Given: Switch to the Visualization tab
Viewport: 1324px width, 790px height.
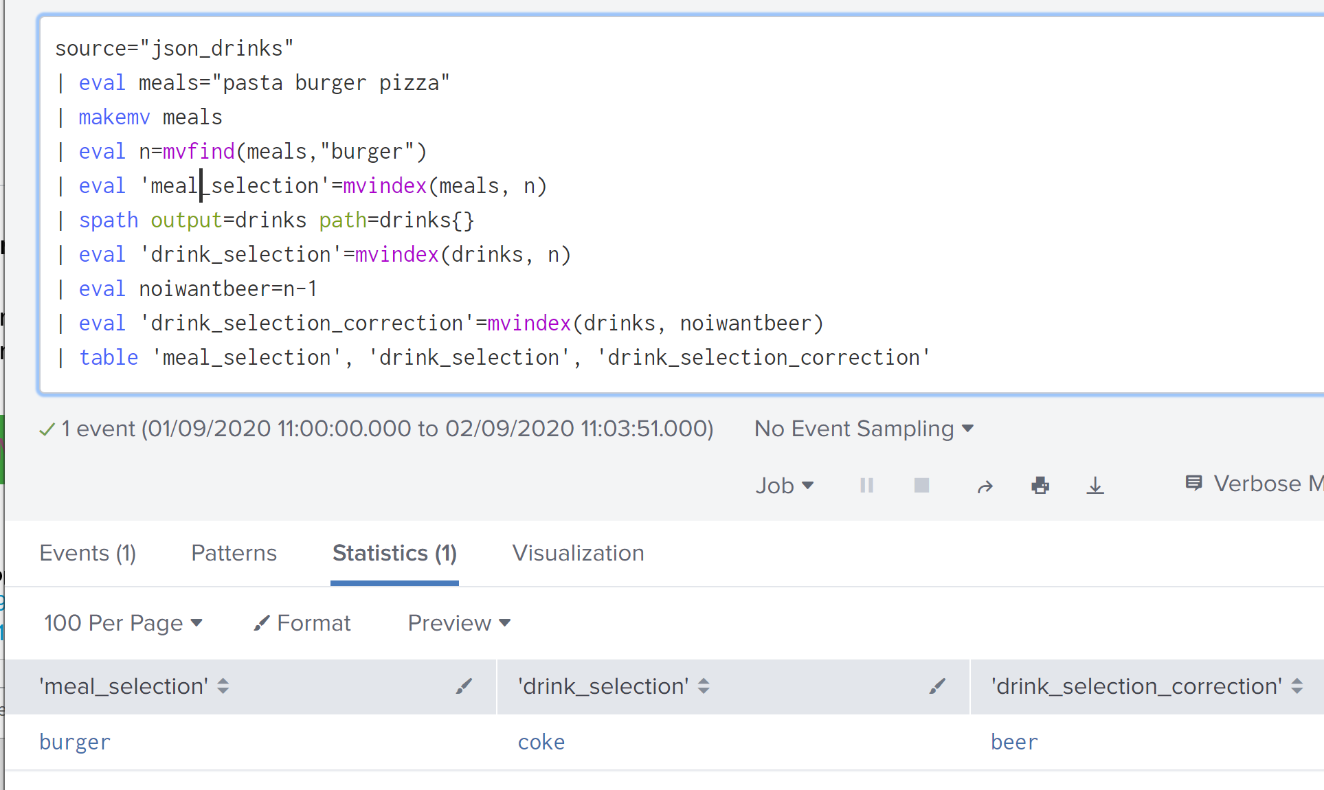Looking at the screenshot, I should click(x=577, y=553).
